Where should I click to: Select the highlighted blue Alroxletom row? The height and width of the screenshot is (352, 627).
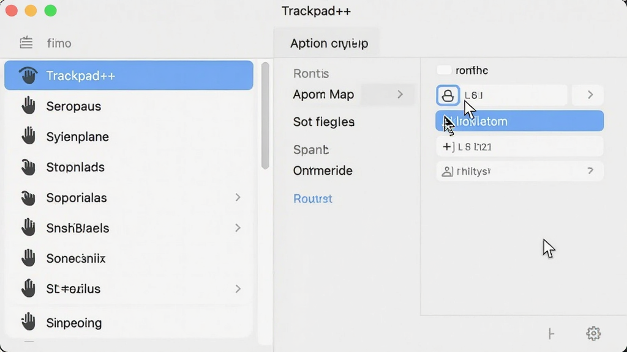tap(519, 121)
